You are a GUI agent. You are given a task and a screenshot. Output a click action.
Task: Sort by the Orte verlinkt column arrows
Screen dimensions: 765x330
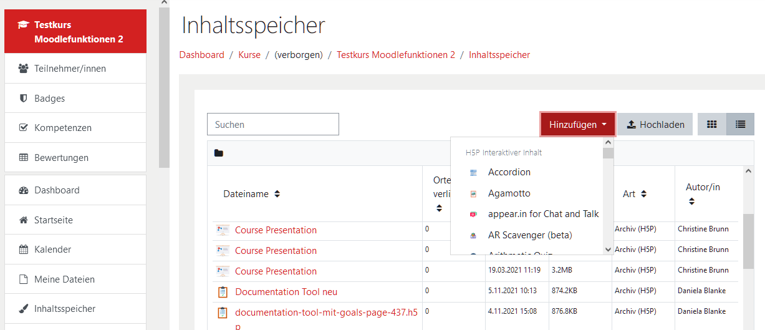point(439,208)
